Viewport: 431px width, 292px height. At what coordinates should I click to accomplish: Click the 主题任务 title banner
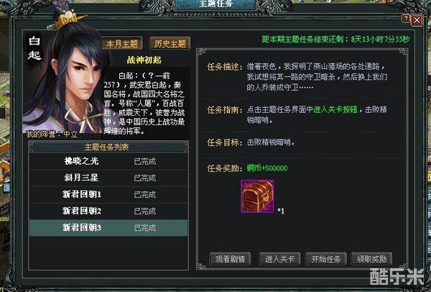[216, 4]
